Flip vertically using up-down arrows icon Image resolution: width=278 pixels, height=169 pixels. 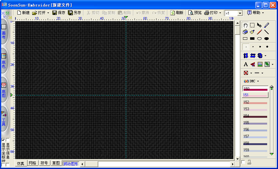(x=245, y=56)
